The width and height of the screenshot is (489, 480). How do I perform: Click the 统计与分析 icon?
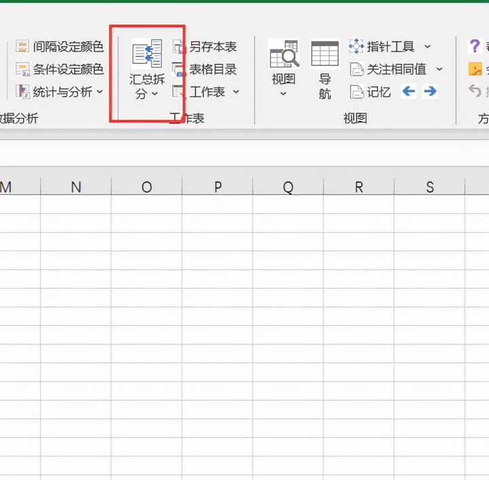[22, 92]
